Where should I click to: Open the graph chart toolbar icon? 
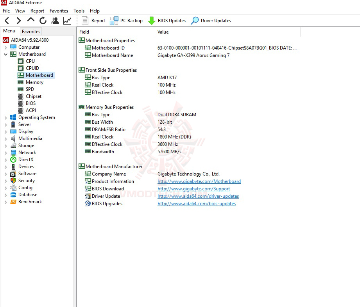click(67, 21)
